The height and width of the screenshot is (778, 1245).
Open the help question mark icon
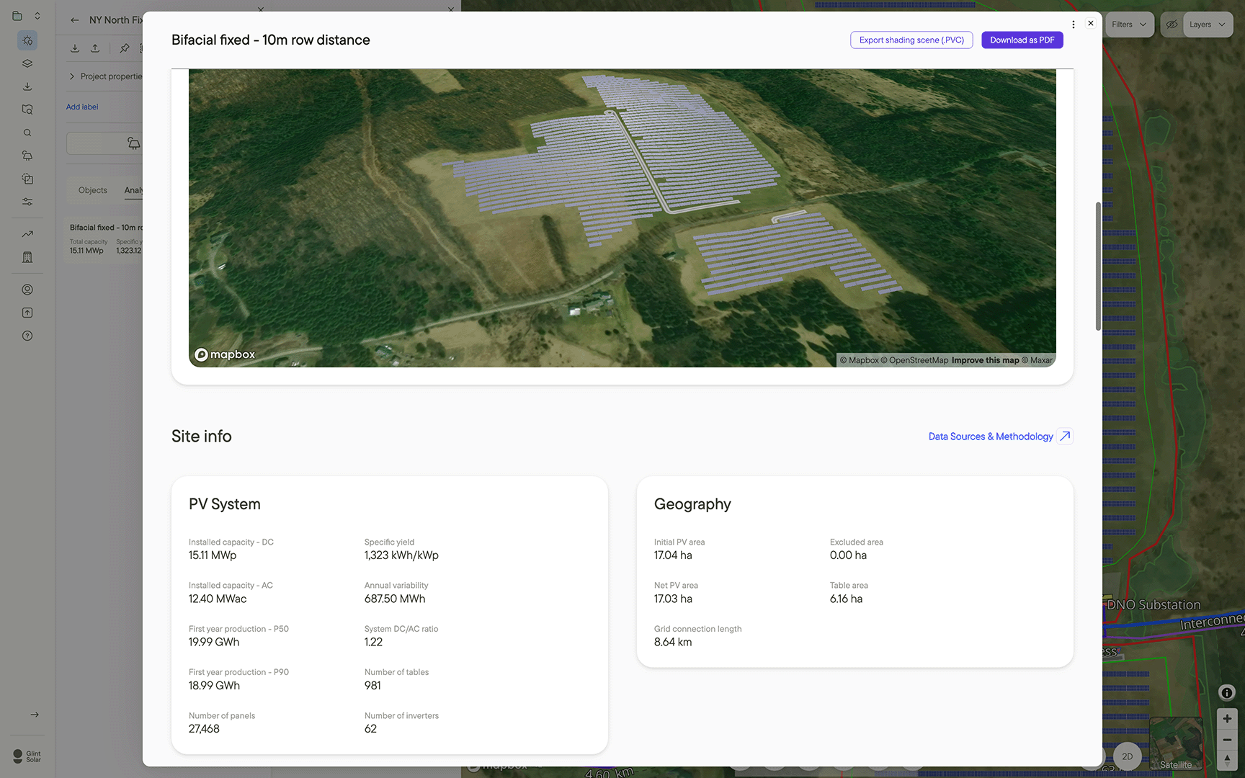click(27, 336)
